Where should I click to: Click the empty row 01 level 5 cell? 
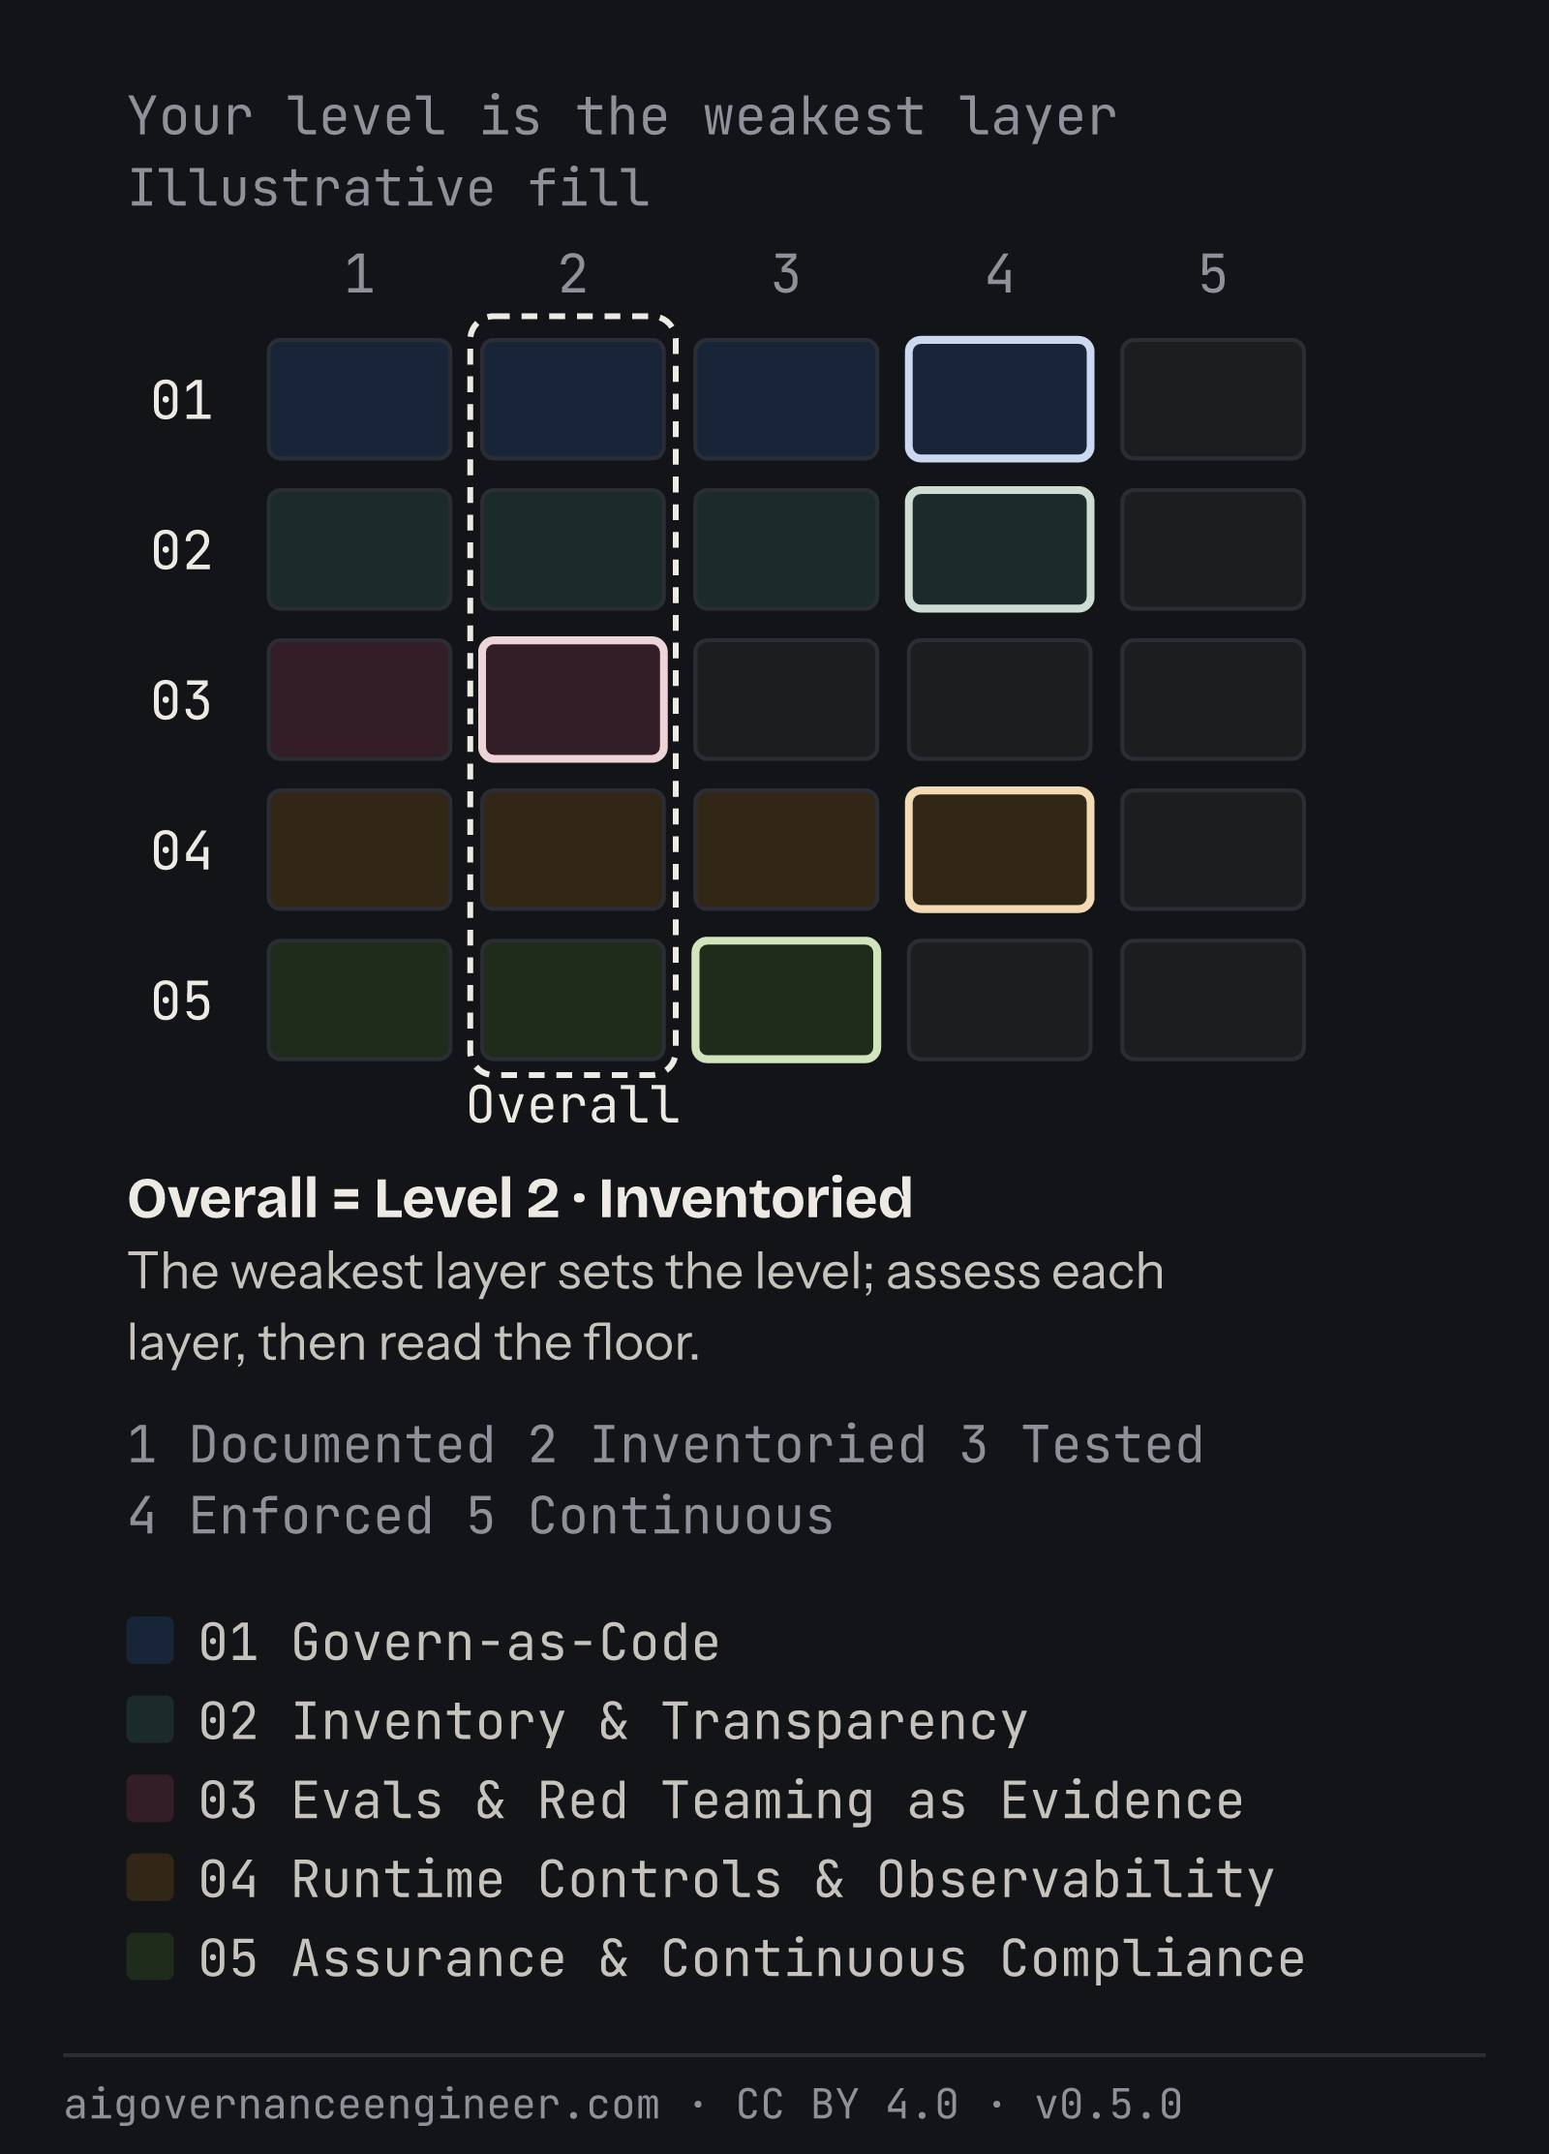pyautogui.click(x=1212, y=399)
